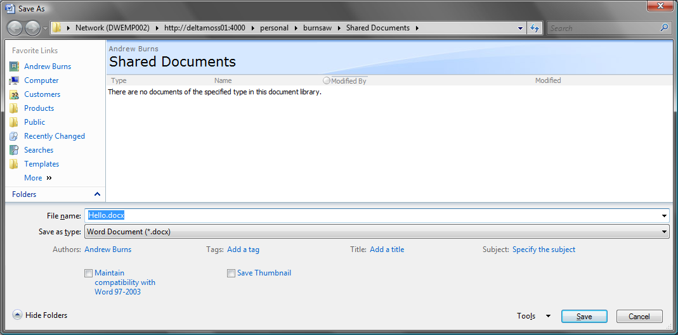This screenshot has width=678, height=335.
Task: Click the Name column header
Action: [x=223, y=81]
